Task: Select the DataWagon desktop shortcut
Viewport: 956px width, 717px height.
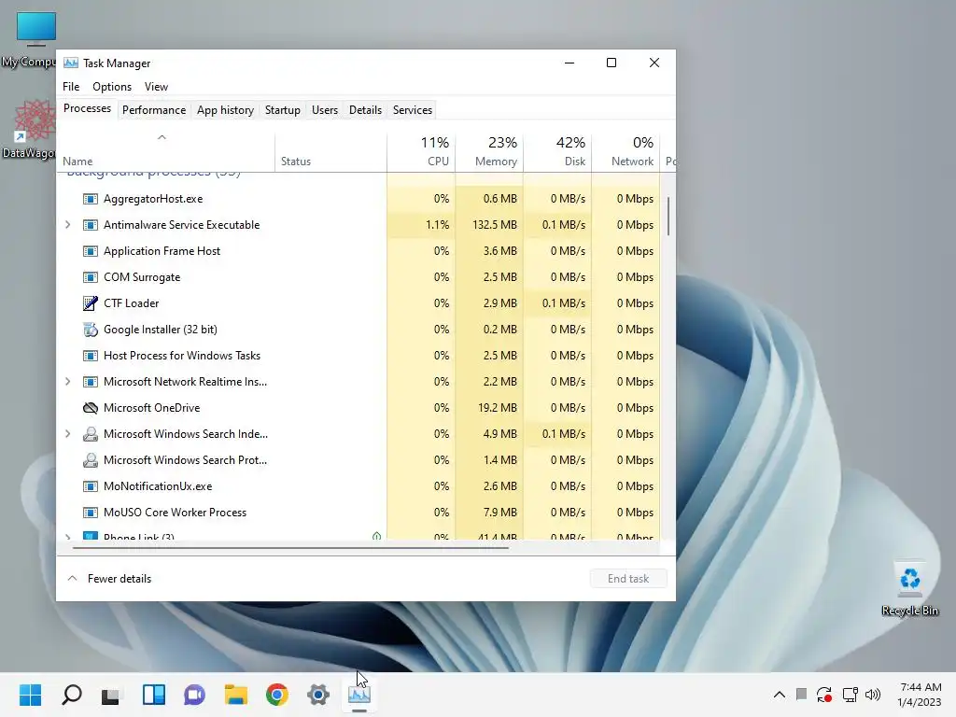Action: point(31,129)
